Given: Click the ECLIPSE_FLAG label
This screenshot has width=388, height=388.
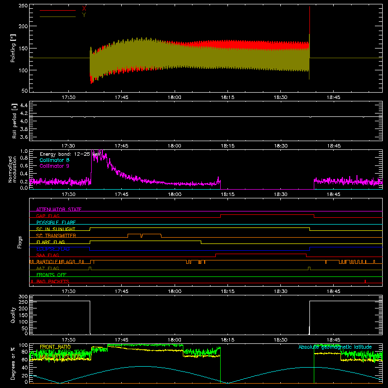Looking at the screenshot, I should (x=53, y=249).
